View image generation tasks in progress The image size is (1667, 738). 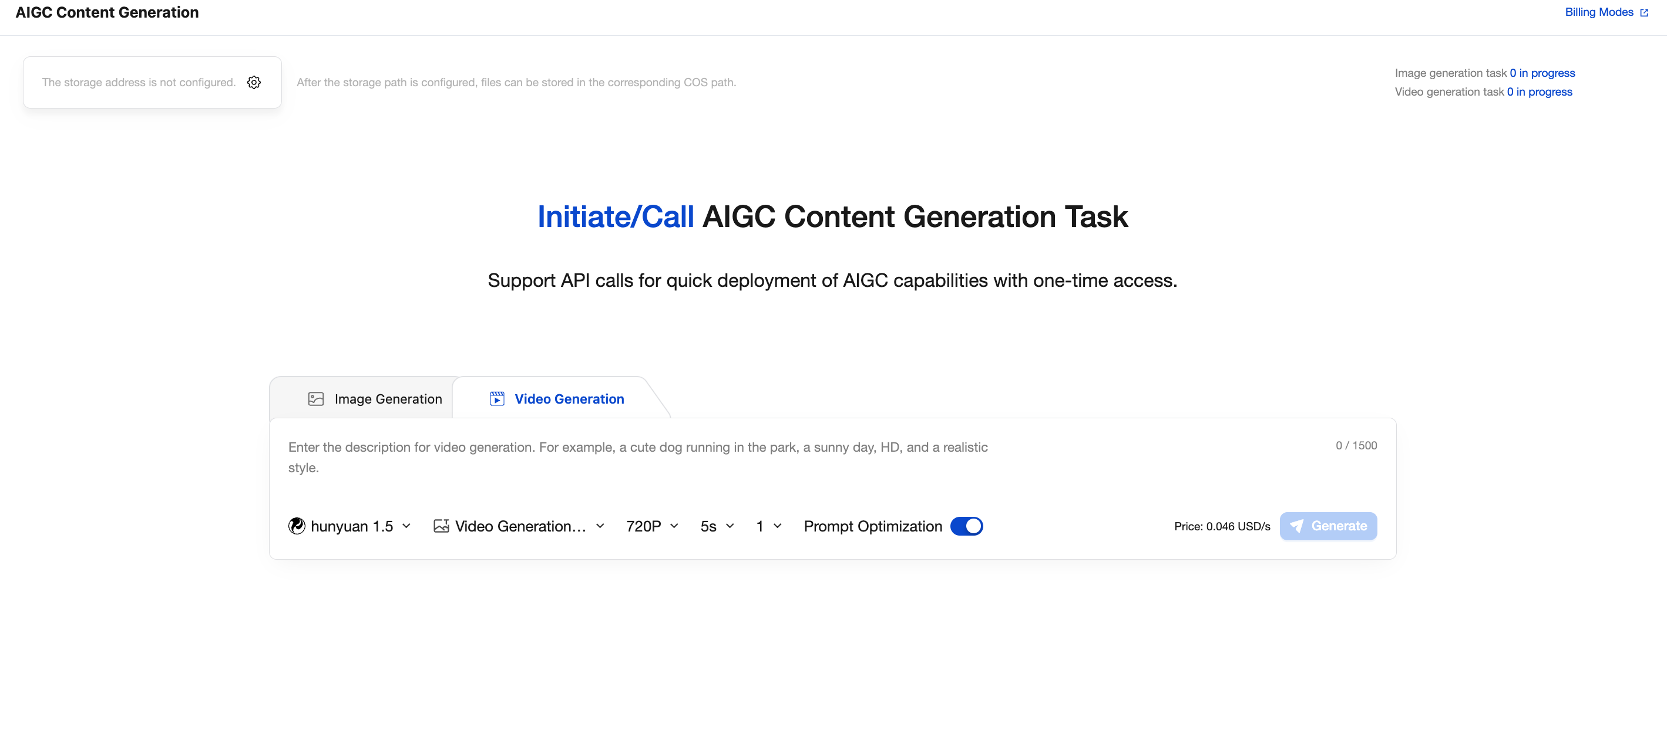tap(1541, 73)
